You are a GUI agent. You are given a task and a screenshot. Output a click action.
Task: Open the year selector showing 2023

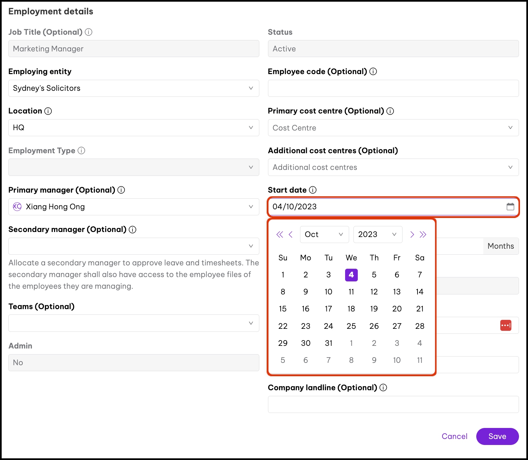click(x=377, y=234)
